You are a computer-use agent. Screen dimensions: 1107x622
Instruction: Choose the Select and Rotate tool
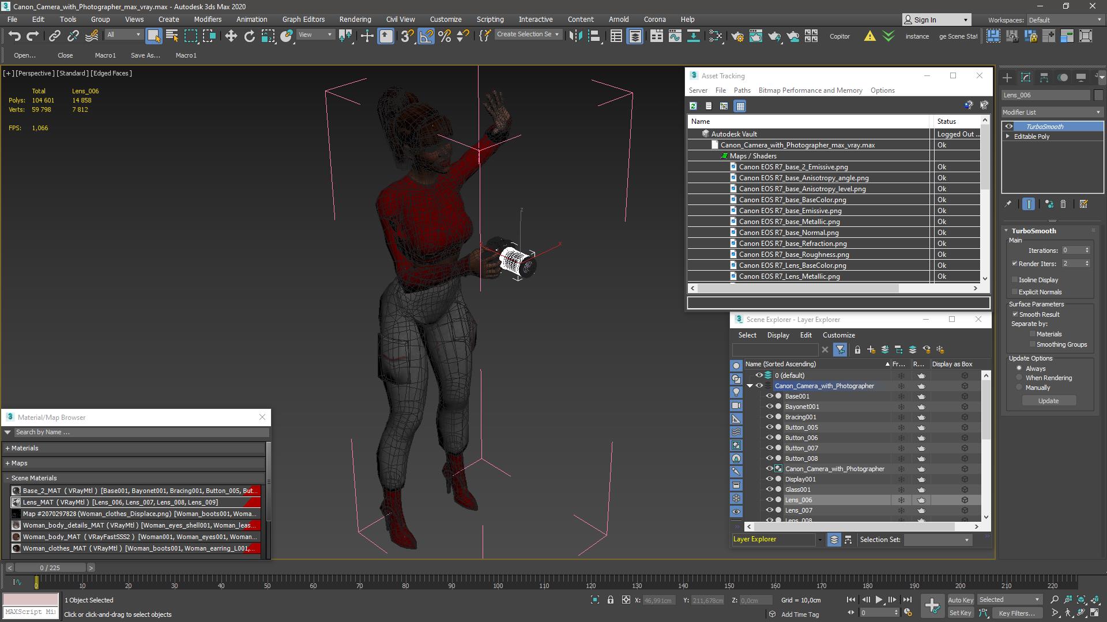(x=249, y=36)
